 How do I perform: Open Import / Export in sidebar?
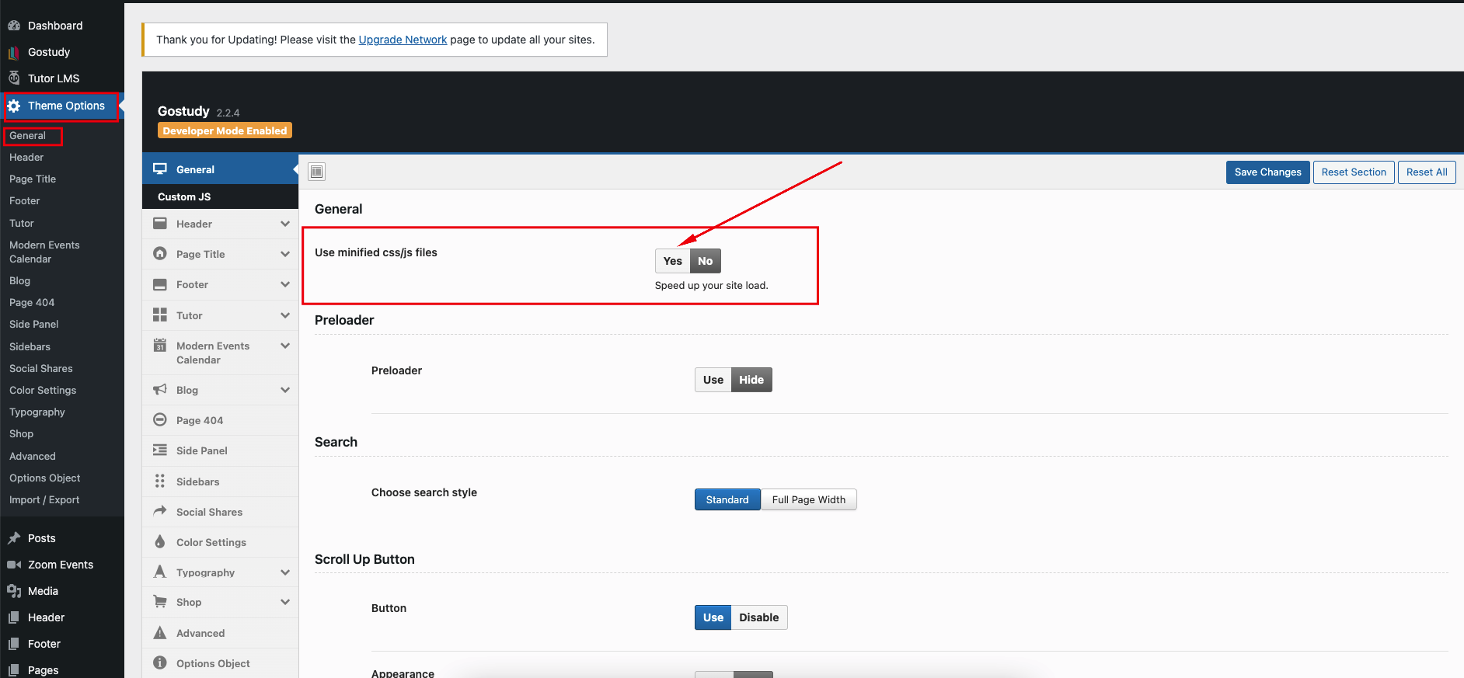coord(44,499)
